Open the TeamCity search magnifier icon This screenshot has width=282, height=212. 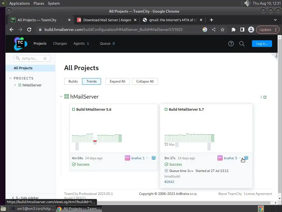(x=242, y=44)
